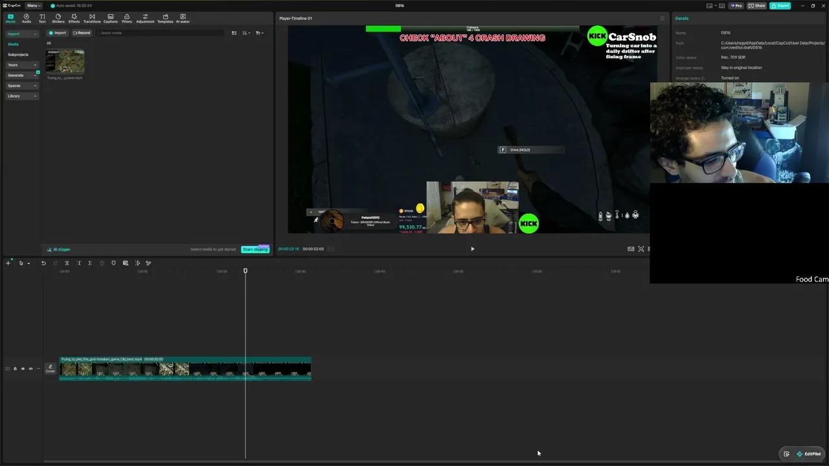Click the AI clipper label

(x=59, y=249)
